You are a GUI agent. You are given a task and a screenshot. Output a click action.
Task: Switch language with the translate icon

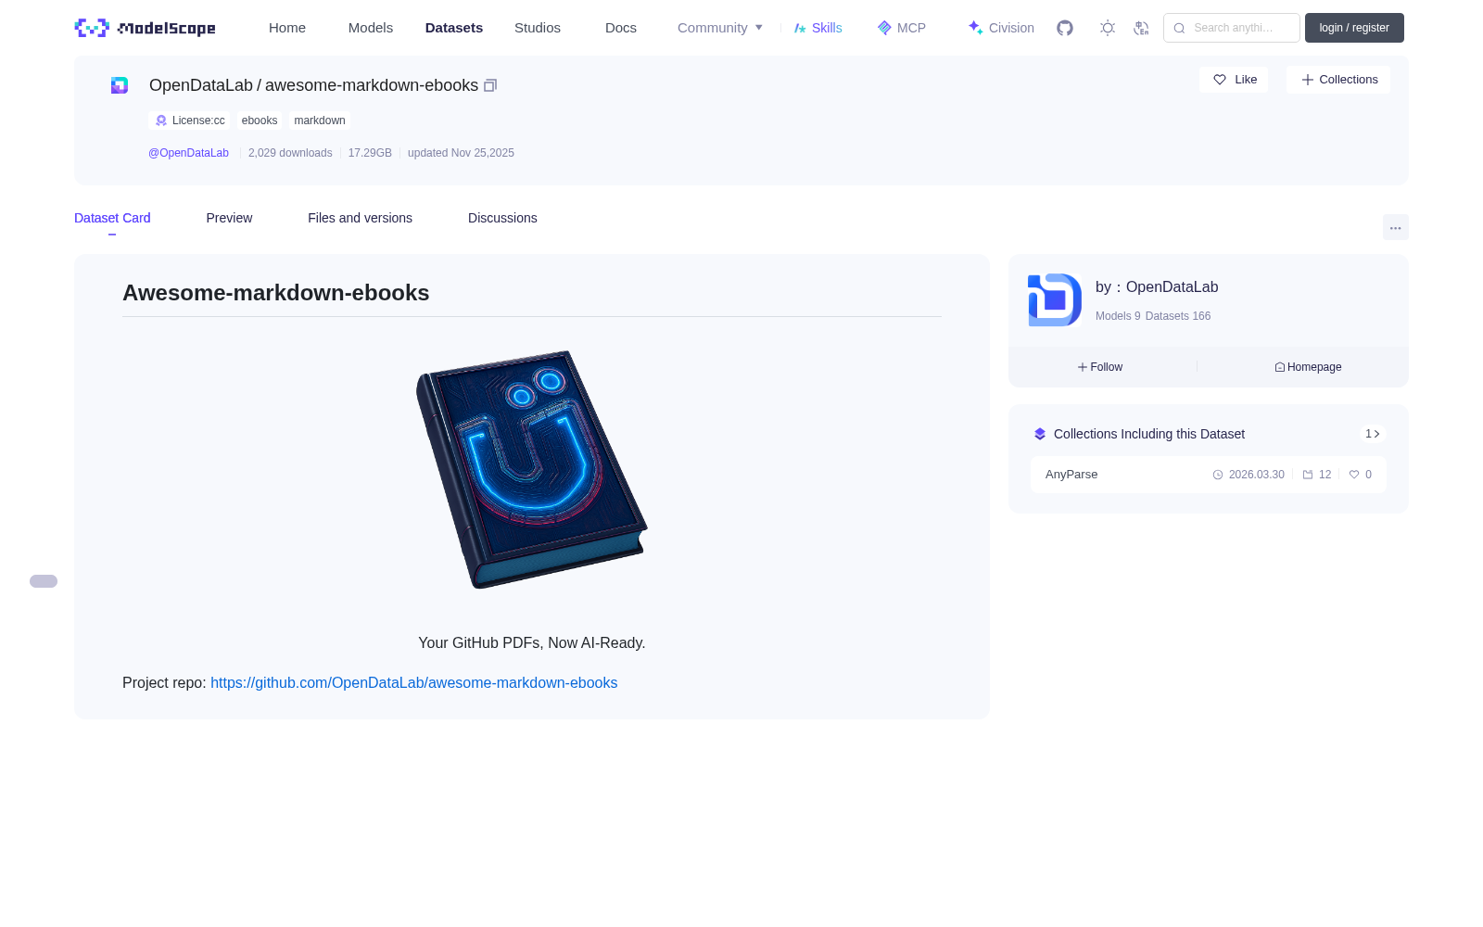tap(1141, 28)
